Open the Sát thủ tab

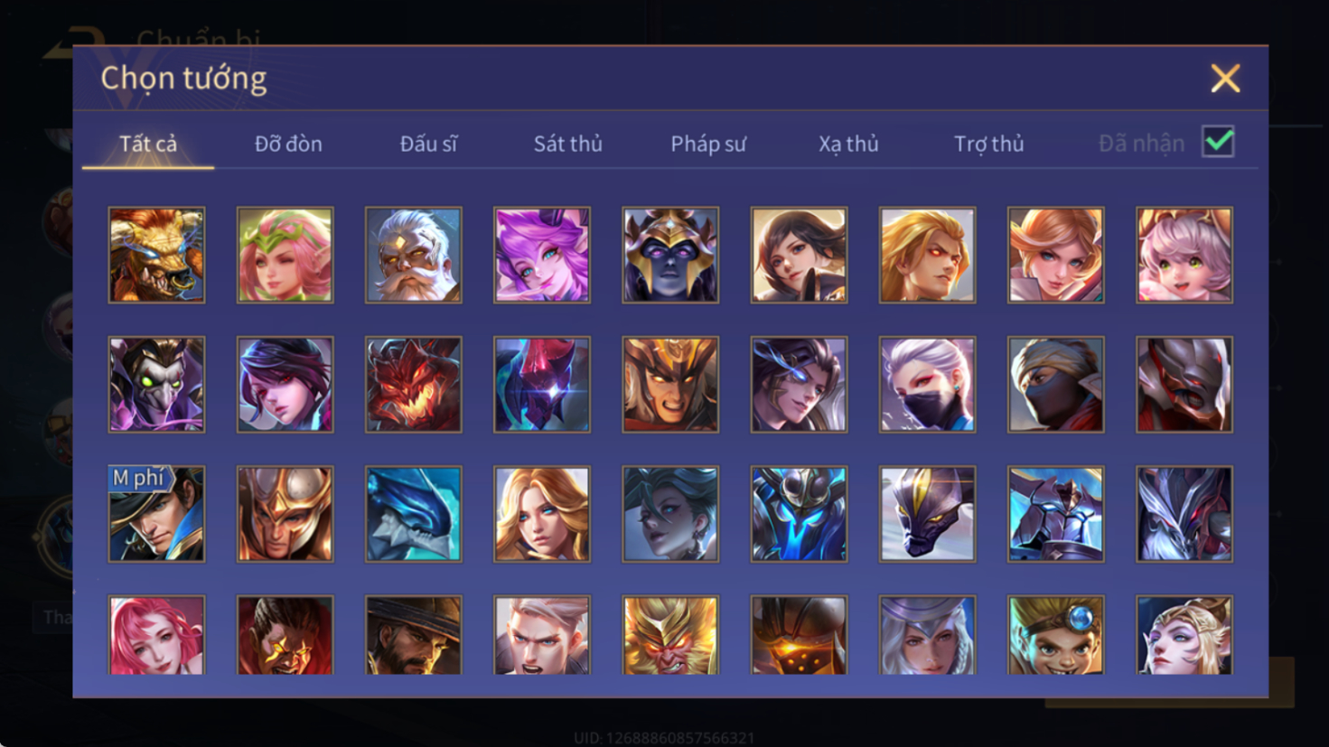pos(567,144)
